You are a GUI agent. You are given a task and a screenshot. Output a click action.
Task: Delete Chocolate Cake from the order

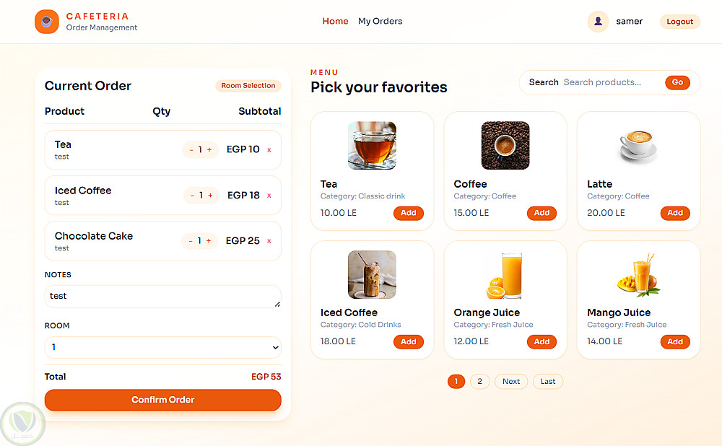[x=269, y=241]
